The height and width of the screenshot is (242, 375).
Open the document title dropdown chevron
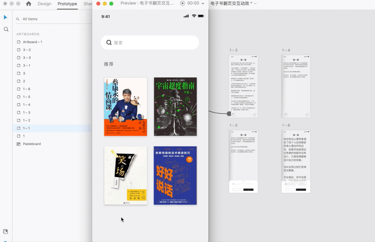pos(255,3)
